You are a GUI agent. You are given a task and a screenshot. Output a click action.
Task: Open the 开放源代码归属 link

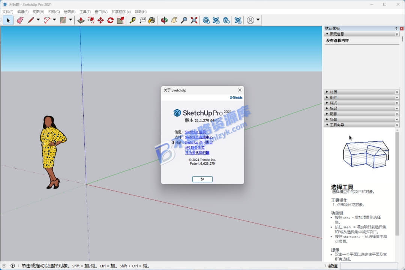point(197,153)
